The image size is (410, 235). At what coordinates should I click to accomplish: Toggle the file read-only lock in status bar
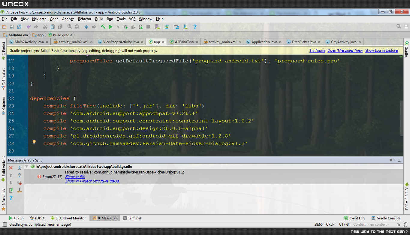point(398,224)
